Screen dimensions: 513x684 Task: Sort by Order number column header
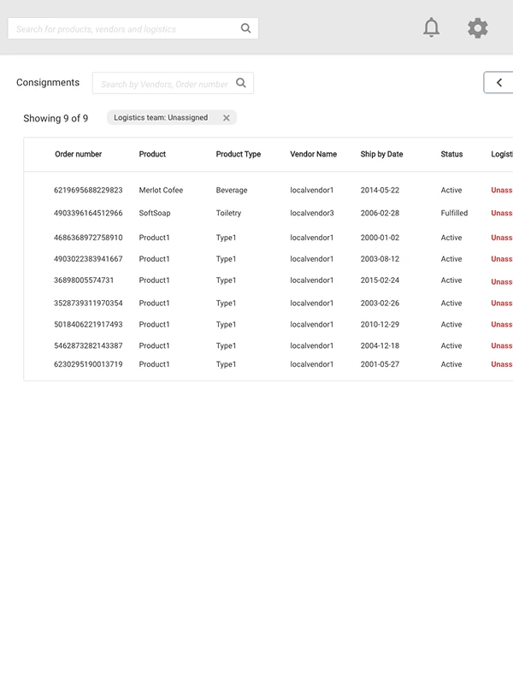point(78,154)
